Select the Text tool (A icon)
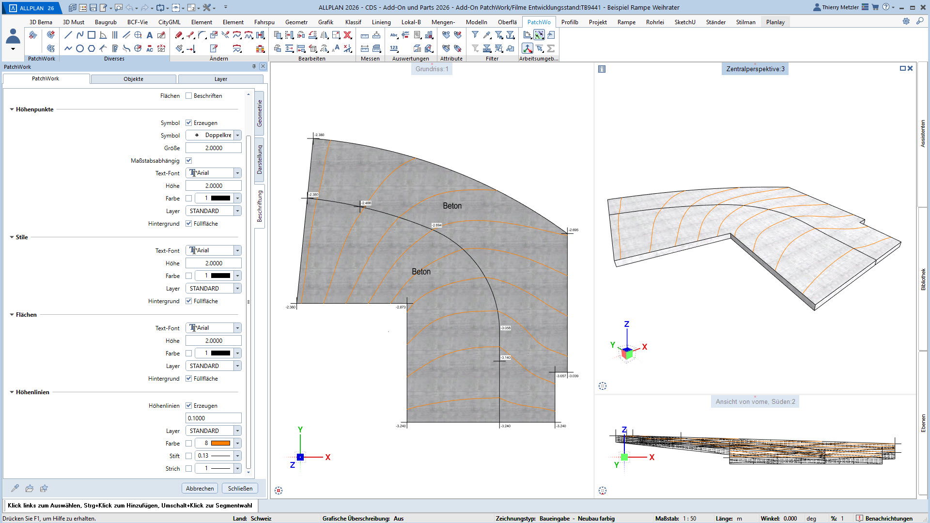Image resolution: width=930 pixels, height=523 pixels. (150, 35)
